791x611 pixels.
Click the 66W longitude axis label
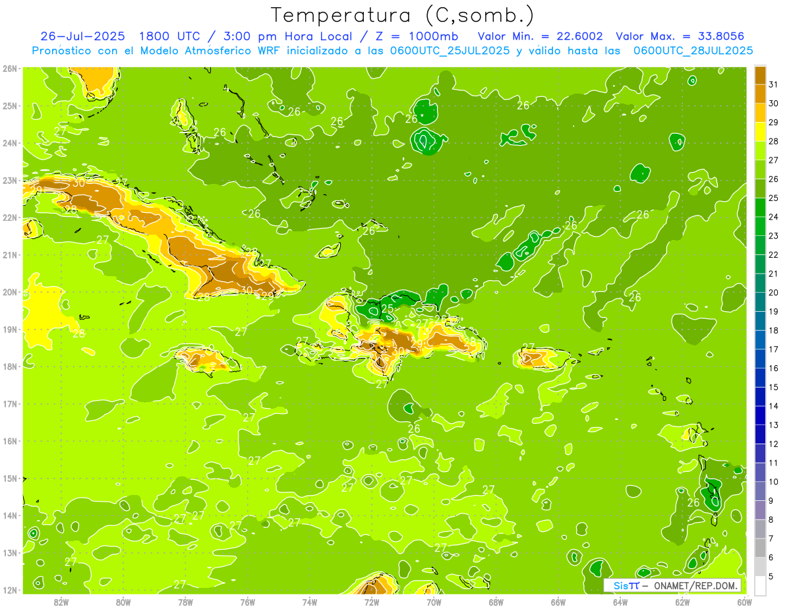tap(558, 602)
